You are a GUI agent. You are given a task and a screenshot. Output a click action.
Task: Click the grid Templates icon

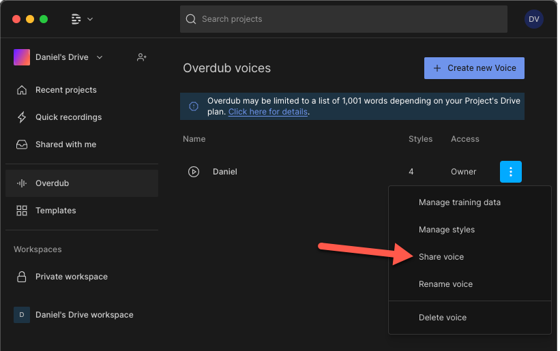pyautogui.click(x=22, y=211)
